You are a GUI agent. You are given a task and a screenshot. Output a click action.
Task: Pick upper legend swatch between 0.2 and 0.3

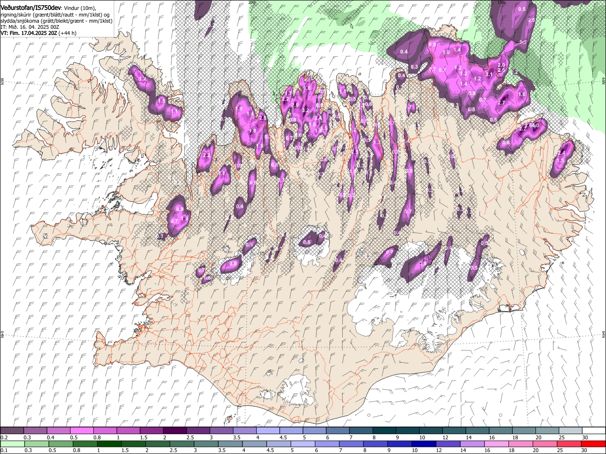(x=12, y=431)
